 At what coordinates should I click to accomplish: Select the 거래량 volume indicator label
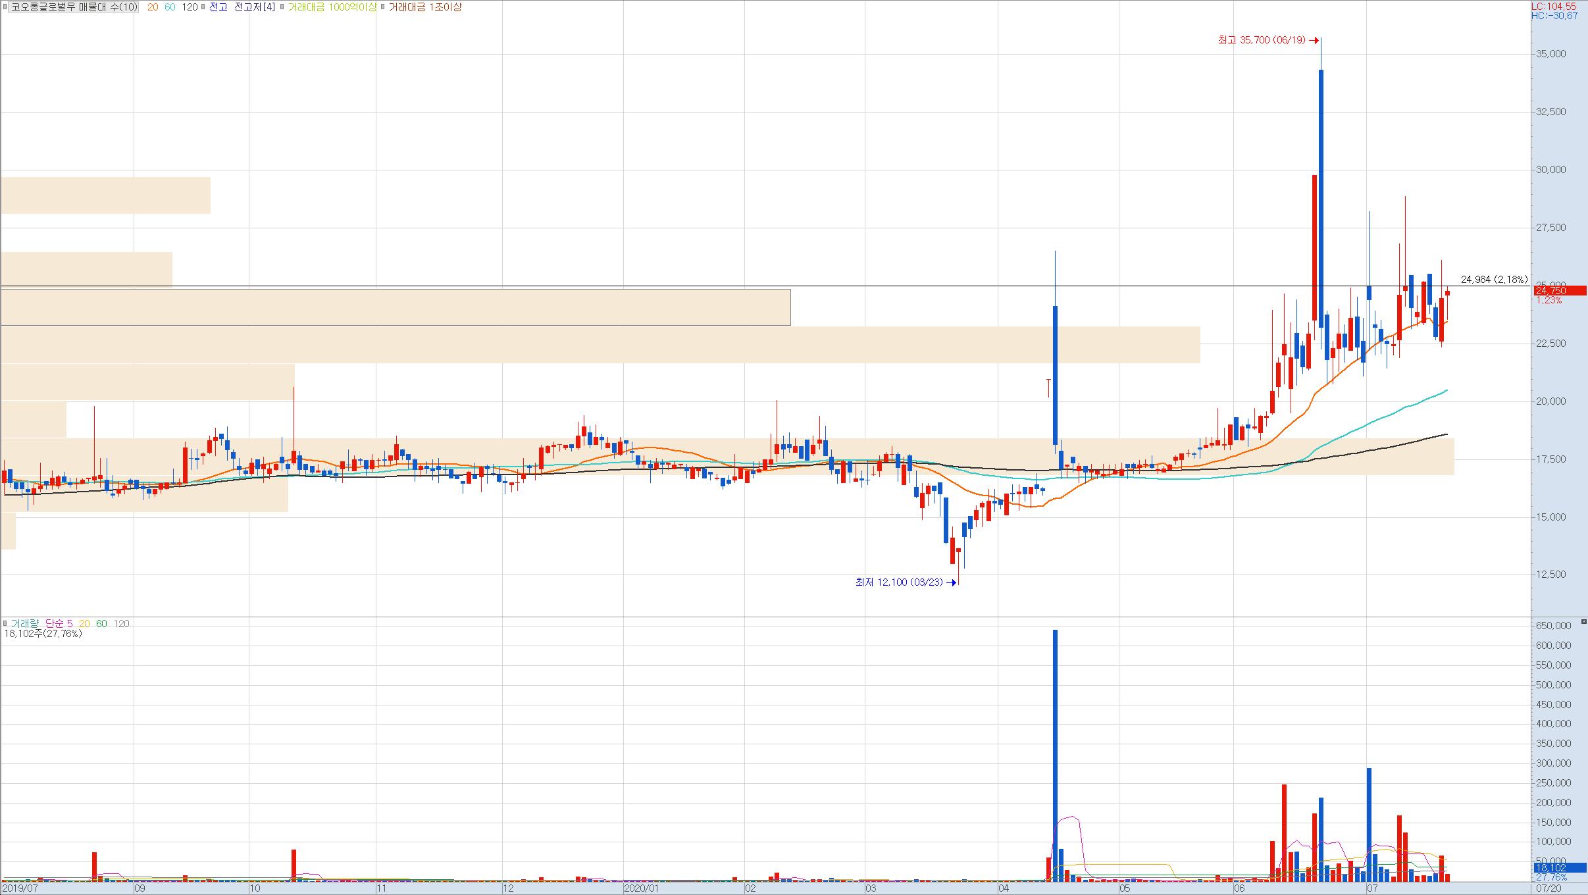25,623
